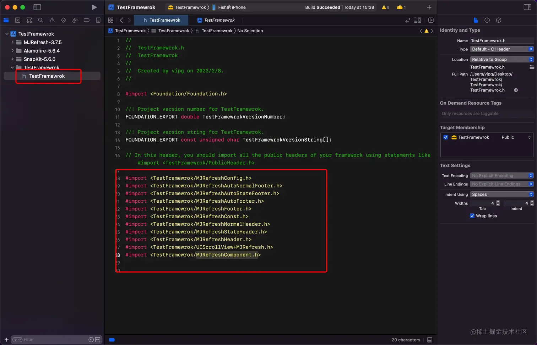This screenshot has height=345, width=537.
Task: Switch to the italic TestFramewrok project tab
Action: [x=216, y=20]
